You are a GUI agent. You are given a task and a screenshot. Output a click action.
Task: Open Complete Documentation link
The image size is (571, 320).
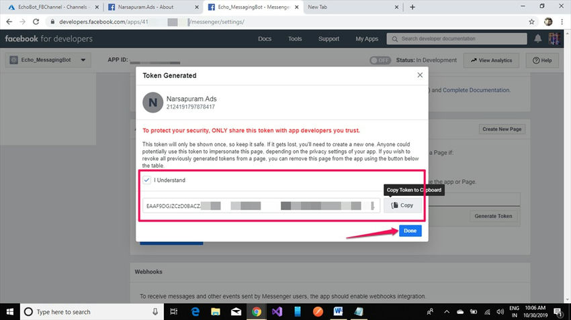click(x=476, y=90)
